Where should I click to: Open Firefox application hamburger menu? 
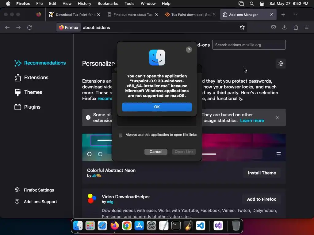307,27
